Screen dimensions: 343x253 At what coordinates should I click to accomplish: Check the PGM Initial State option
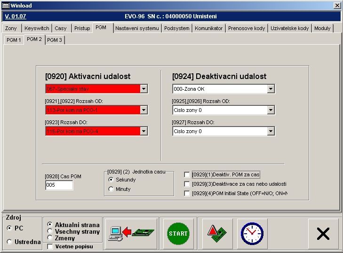tap(187, 193)
